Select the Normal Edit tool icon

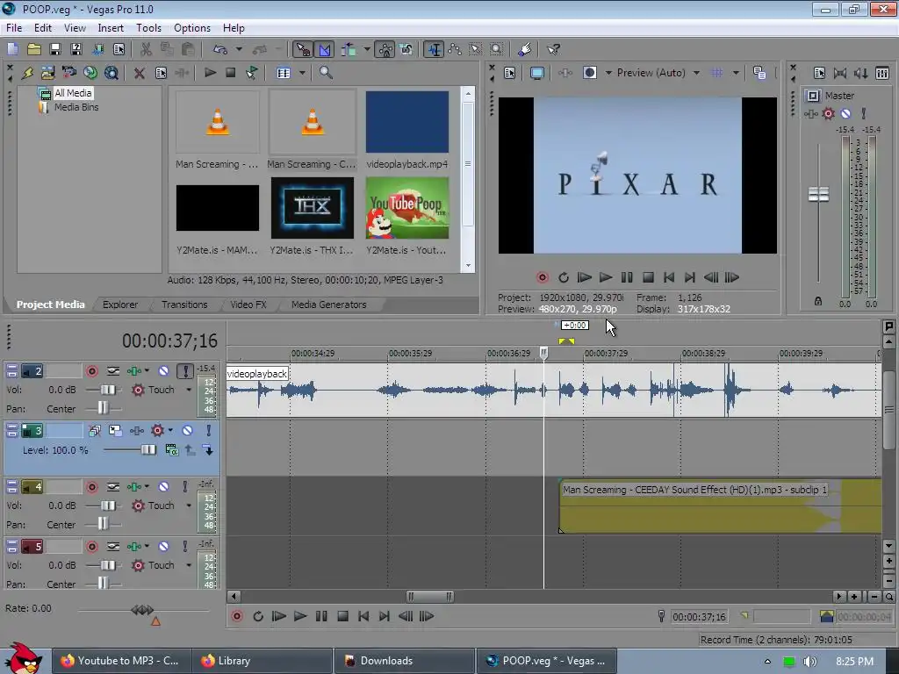(x=434, y=49)
